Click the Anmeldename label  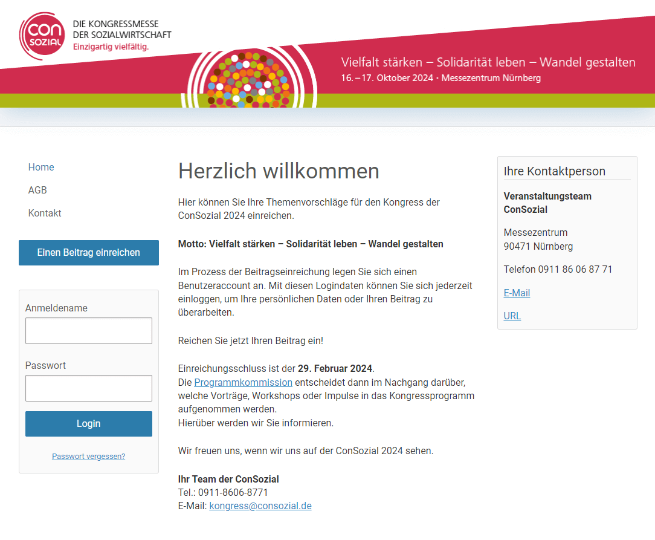56,308
